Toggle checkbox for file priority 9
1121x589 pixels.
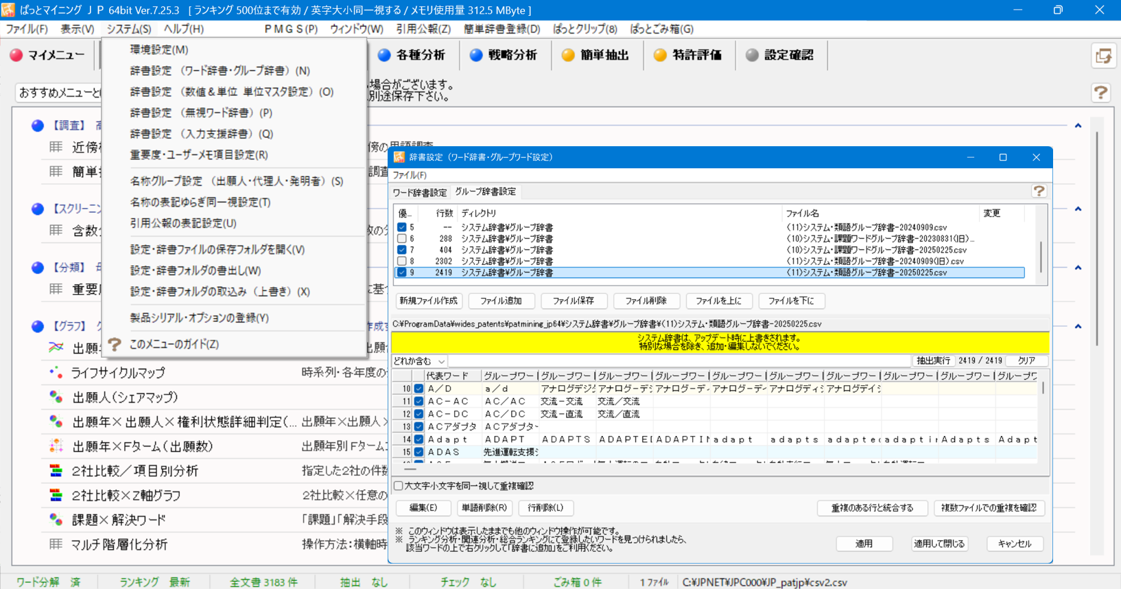click(x=402, y=273)
